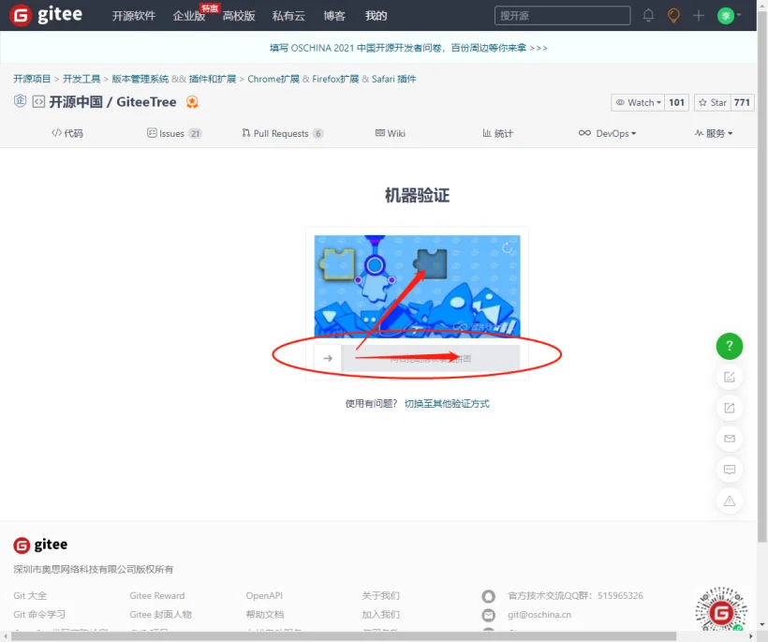Go to 开发工具 breadcrumb

click(81, 79)
